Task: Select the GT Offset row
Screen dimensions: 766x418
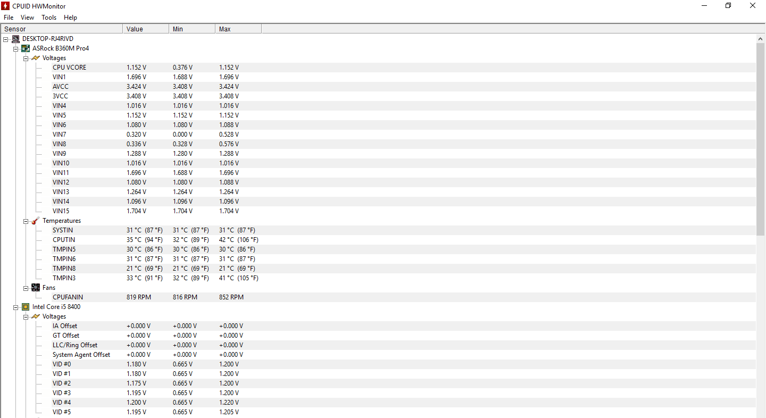Action: (x=403, y=336)
